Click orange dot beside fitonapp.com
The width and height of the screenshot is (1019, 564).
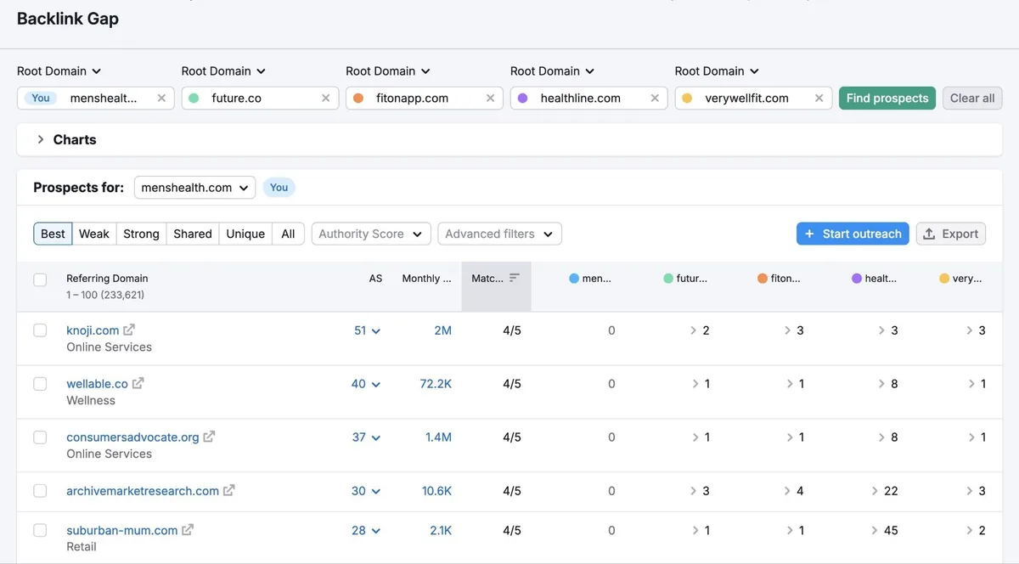(358, 98)
